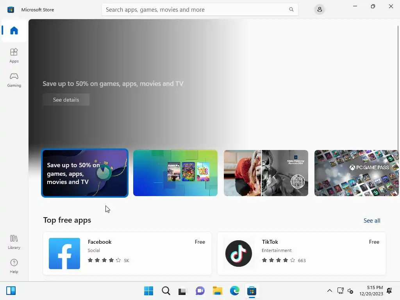
Task: Open the TikTok app listing
Action: [302, 253]
